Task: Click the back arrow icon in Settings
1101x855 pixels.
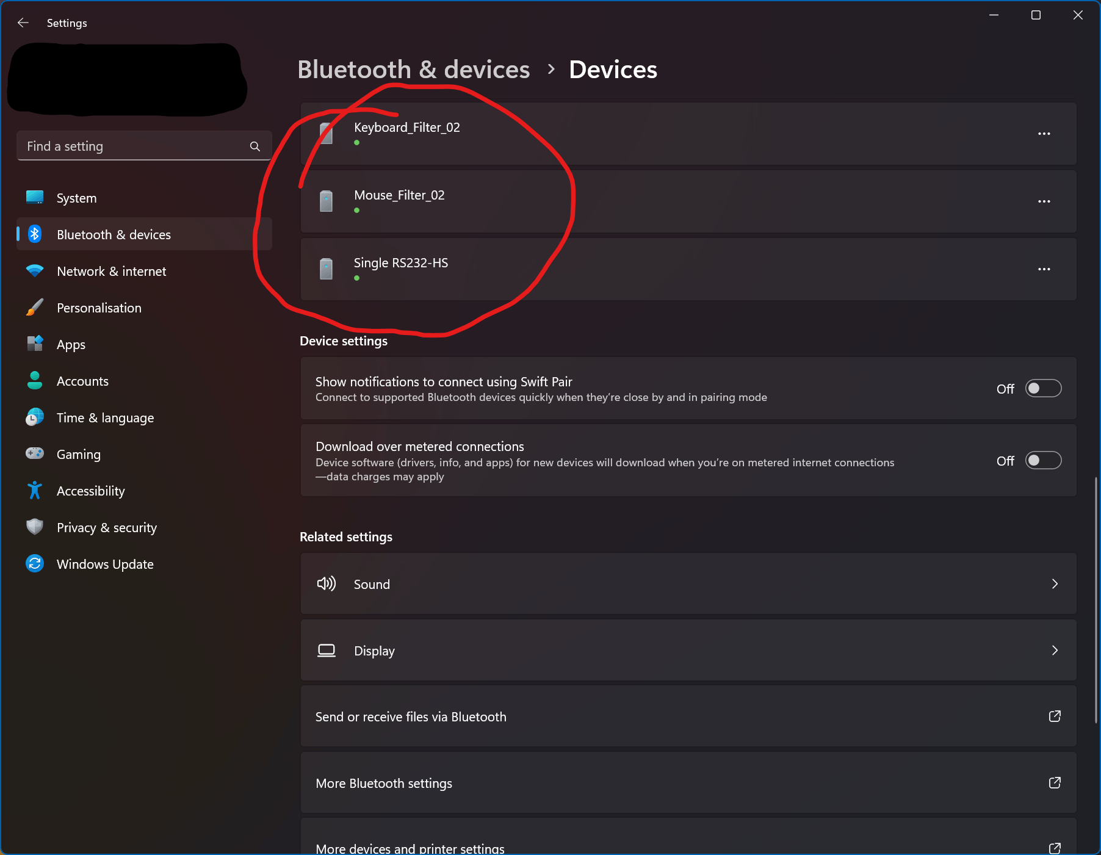Action: pos(23,23)
